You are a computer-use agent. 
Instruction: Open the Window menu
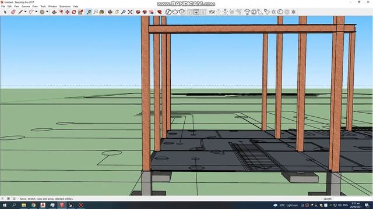point(52,6)
